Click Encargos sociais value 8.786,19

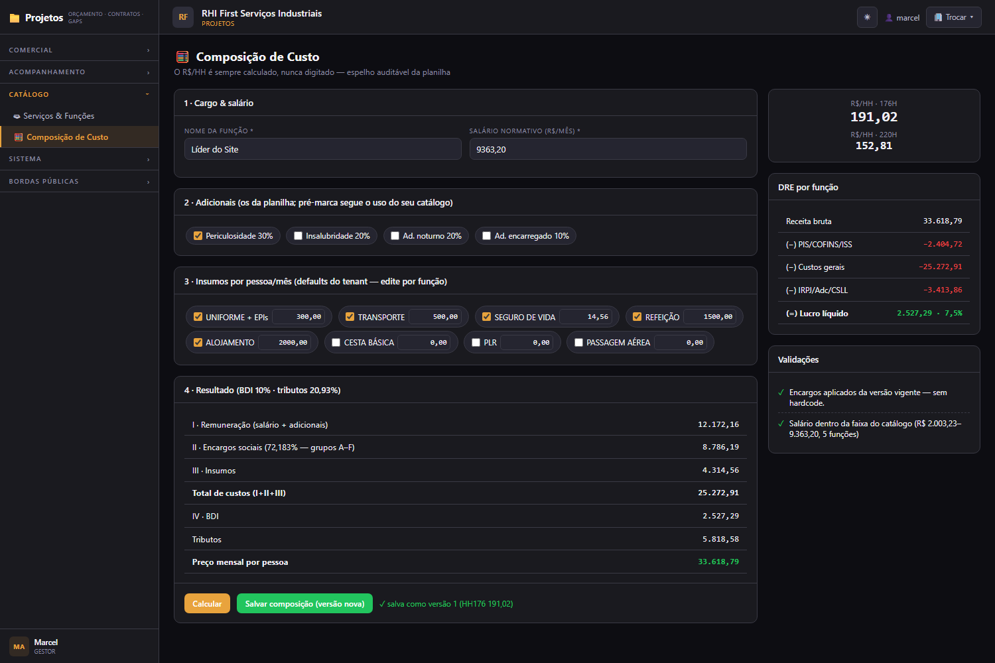coord(720,448)
